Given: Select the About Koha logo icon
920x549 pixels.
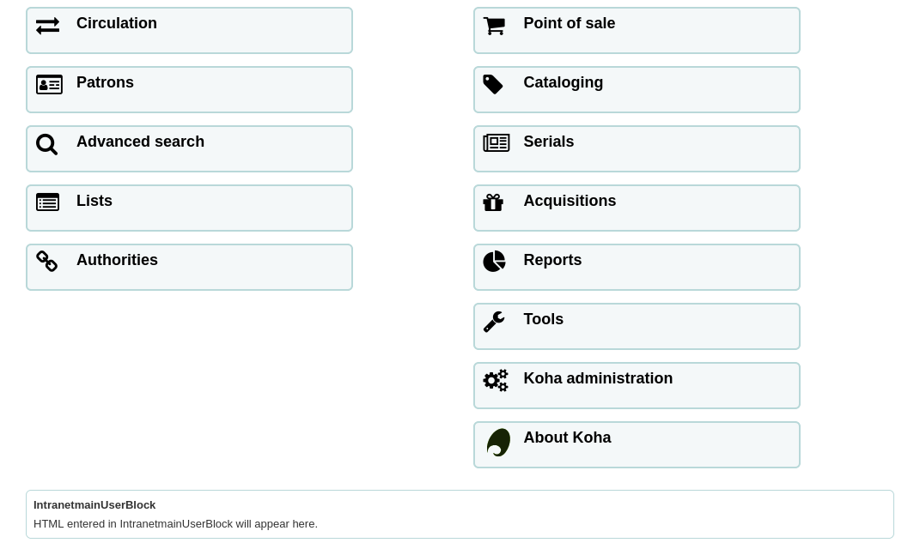Looking at the screenshot, I should coord(499,443).
